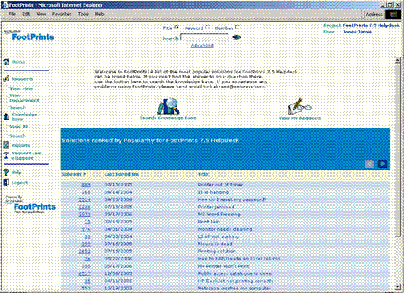Click the 04/14/2004 date cell

[x=118, y=192]
